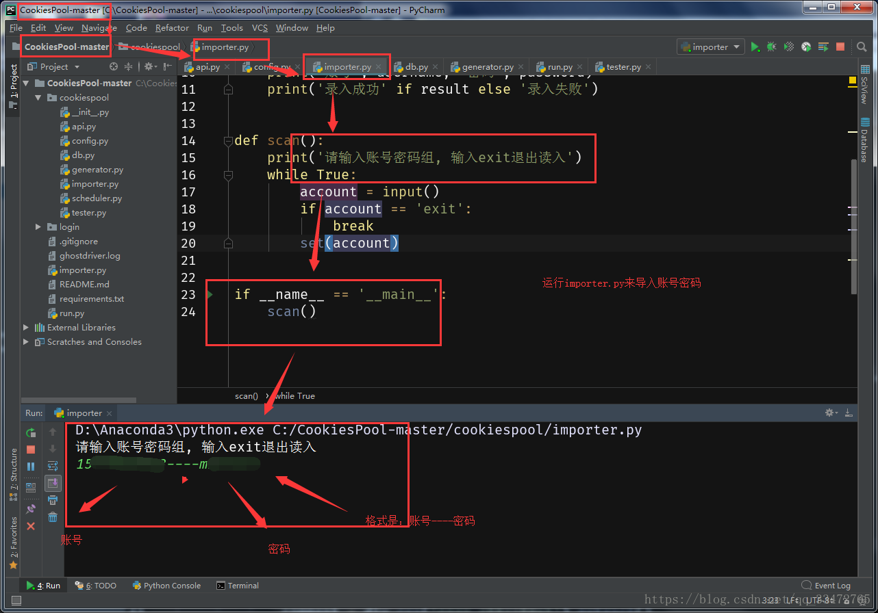Screen dimensions: 878x613
Task: Toggle scroll to end in Run console
Action: [53, 483]
